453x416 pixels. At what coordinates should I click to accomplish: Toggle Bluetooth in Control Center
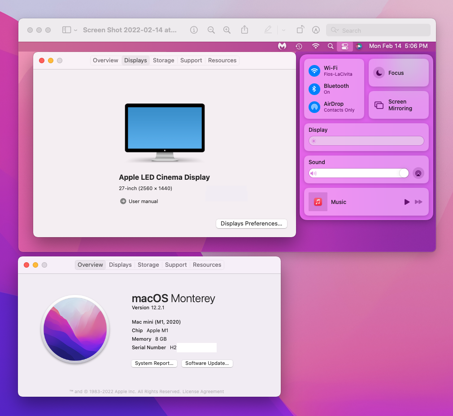tap(314, 89)
